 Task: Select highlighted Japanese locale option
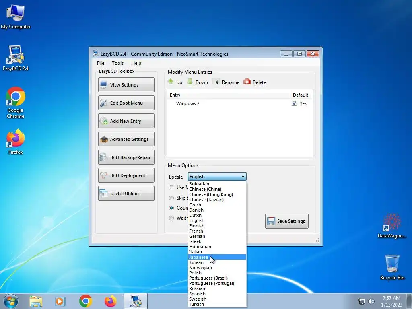(x=217, y=257)
